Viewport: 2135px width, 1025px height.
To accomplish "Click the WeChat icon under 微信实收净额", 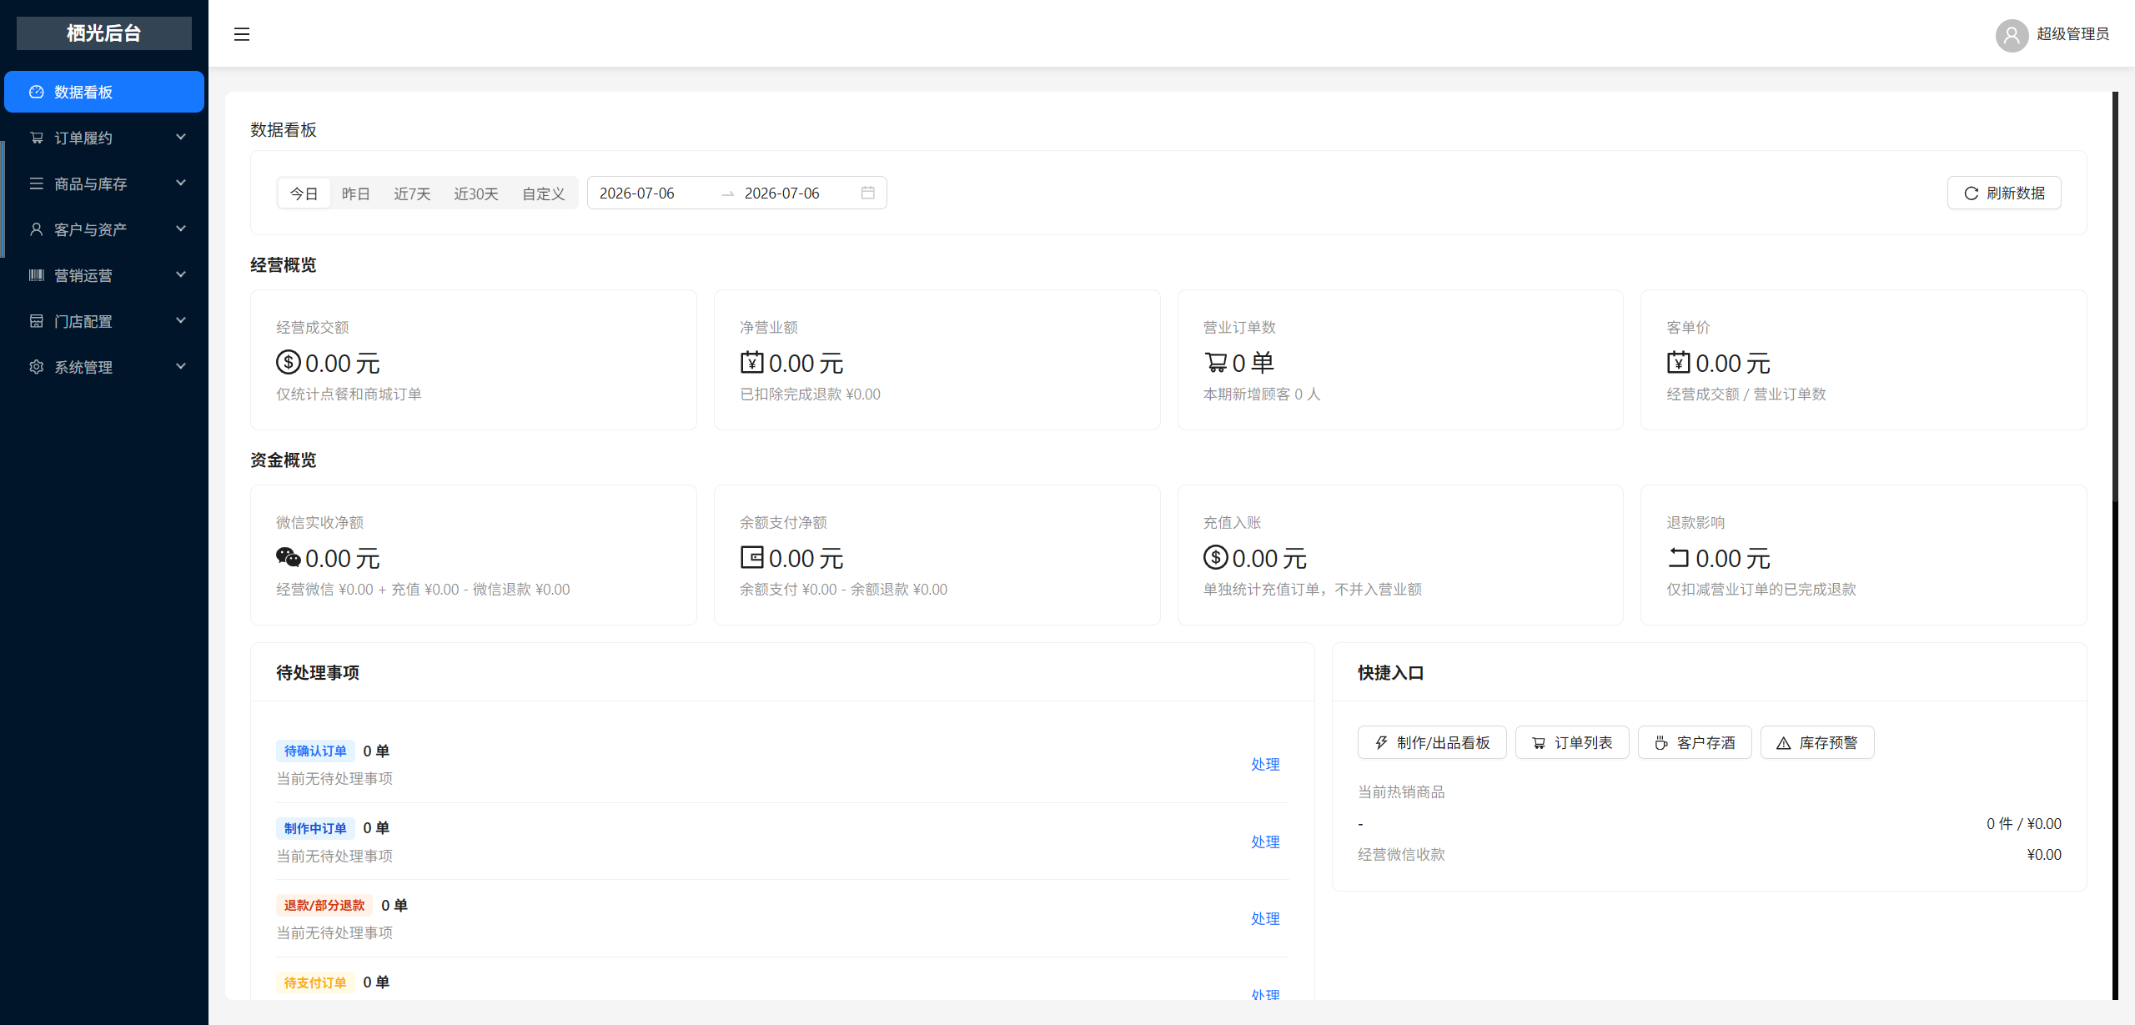I will [x=289, y=557].
